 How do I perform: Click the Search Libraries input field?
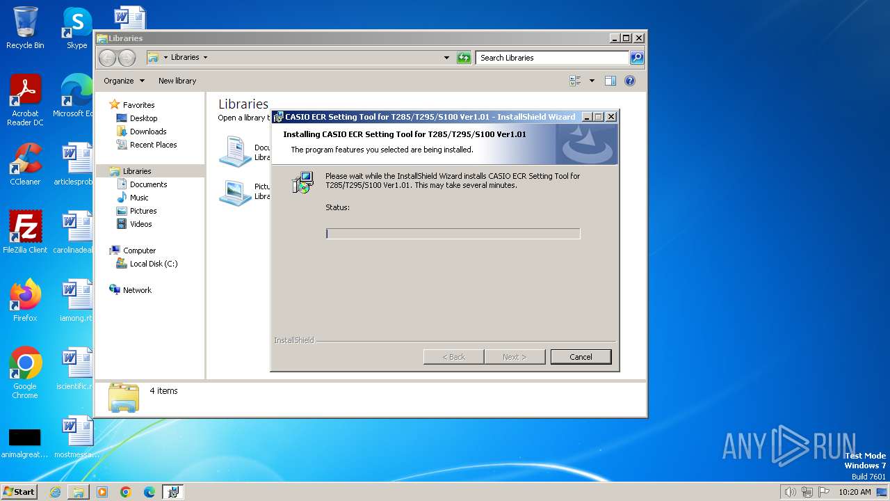pyautogui.click(x=553, y=58)
